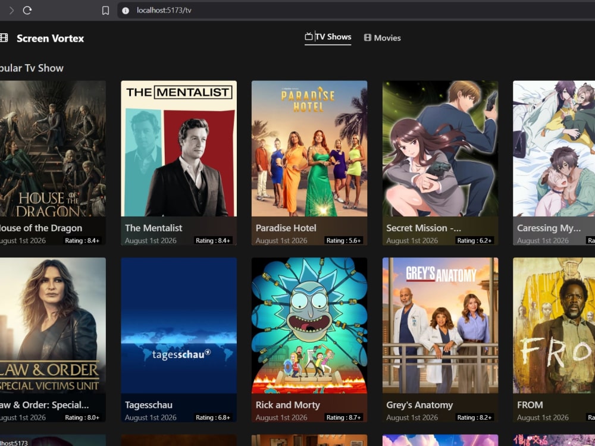595x446 pixels.
Task: Open the Rick and Morty poster
Action: [x=309, y=325]
